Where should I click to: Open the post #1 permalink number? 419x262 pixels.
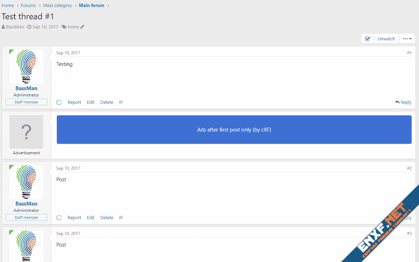(409, 53)
